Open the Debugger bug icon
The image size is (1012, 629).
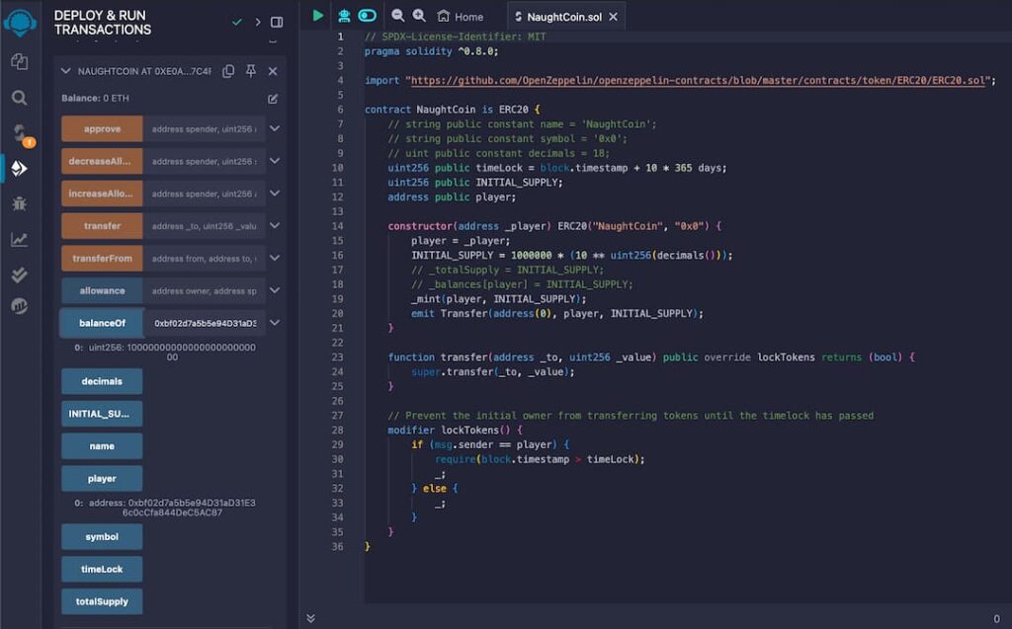20,203
